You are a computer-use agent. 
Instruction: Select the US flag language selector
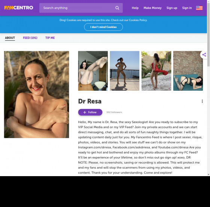point(199,8)
